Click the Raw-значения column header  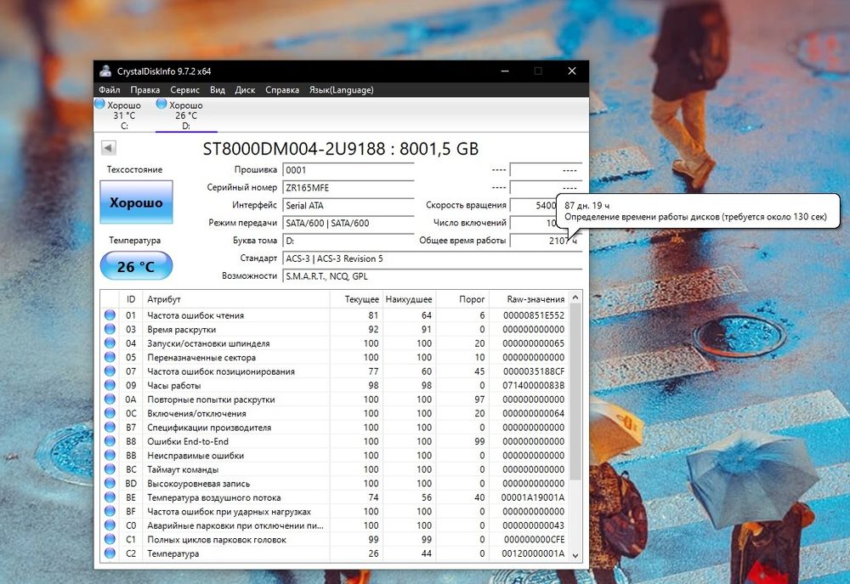(x=535, y=299)
